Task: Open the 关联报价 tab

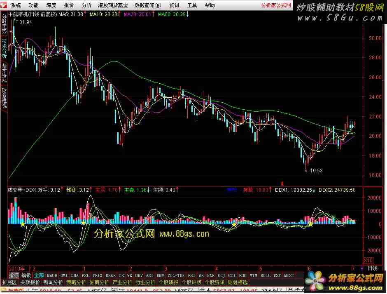Action: [x=30, y=282]
